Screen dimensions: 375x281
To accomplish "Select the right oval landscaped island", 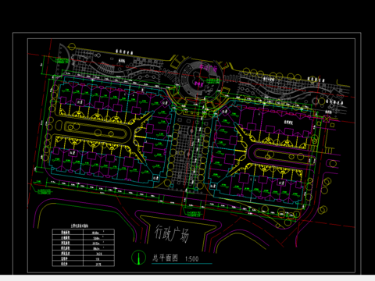I will tap(283, 156).
